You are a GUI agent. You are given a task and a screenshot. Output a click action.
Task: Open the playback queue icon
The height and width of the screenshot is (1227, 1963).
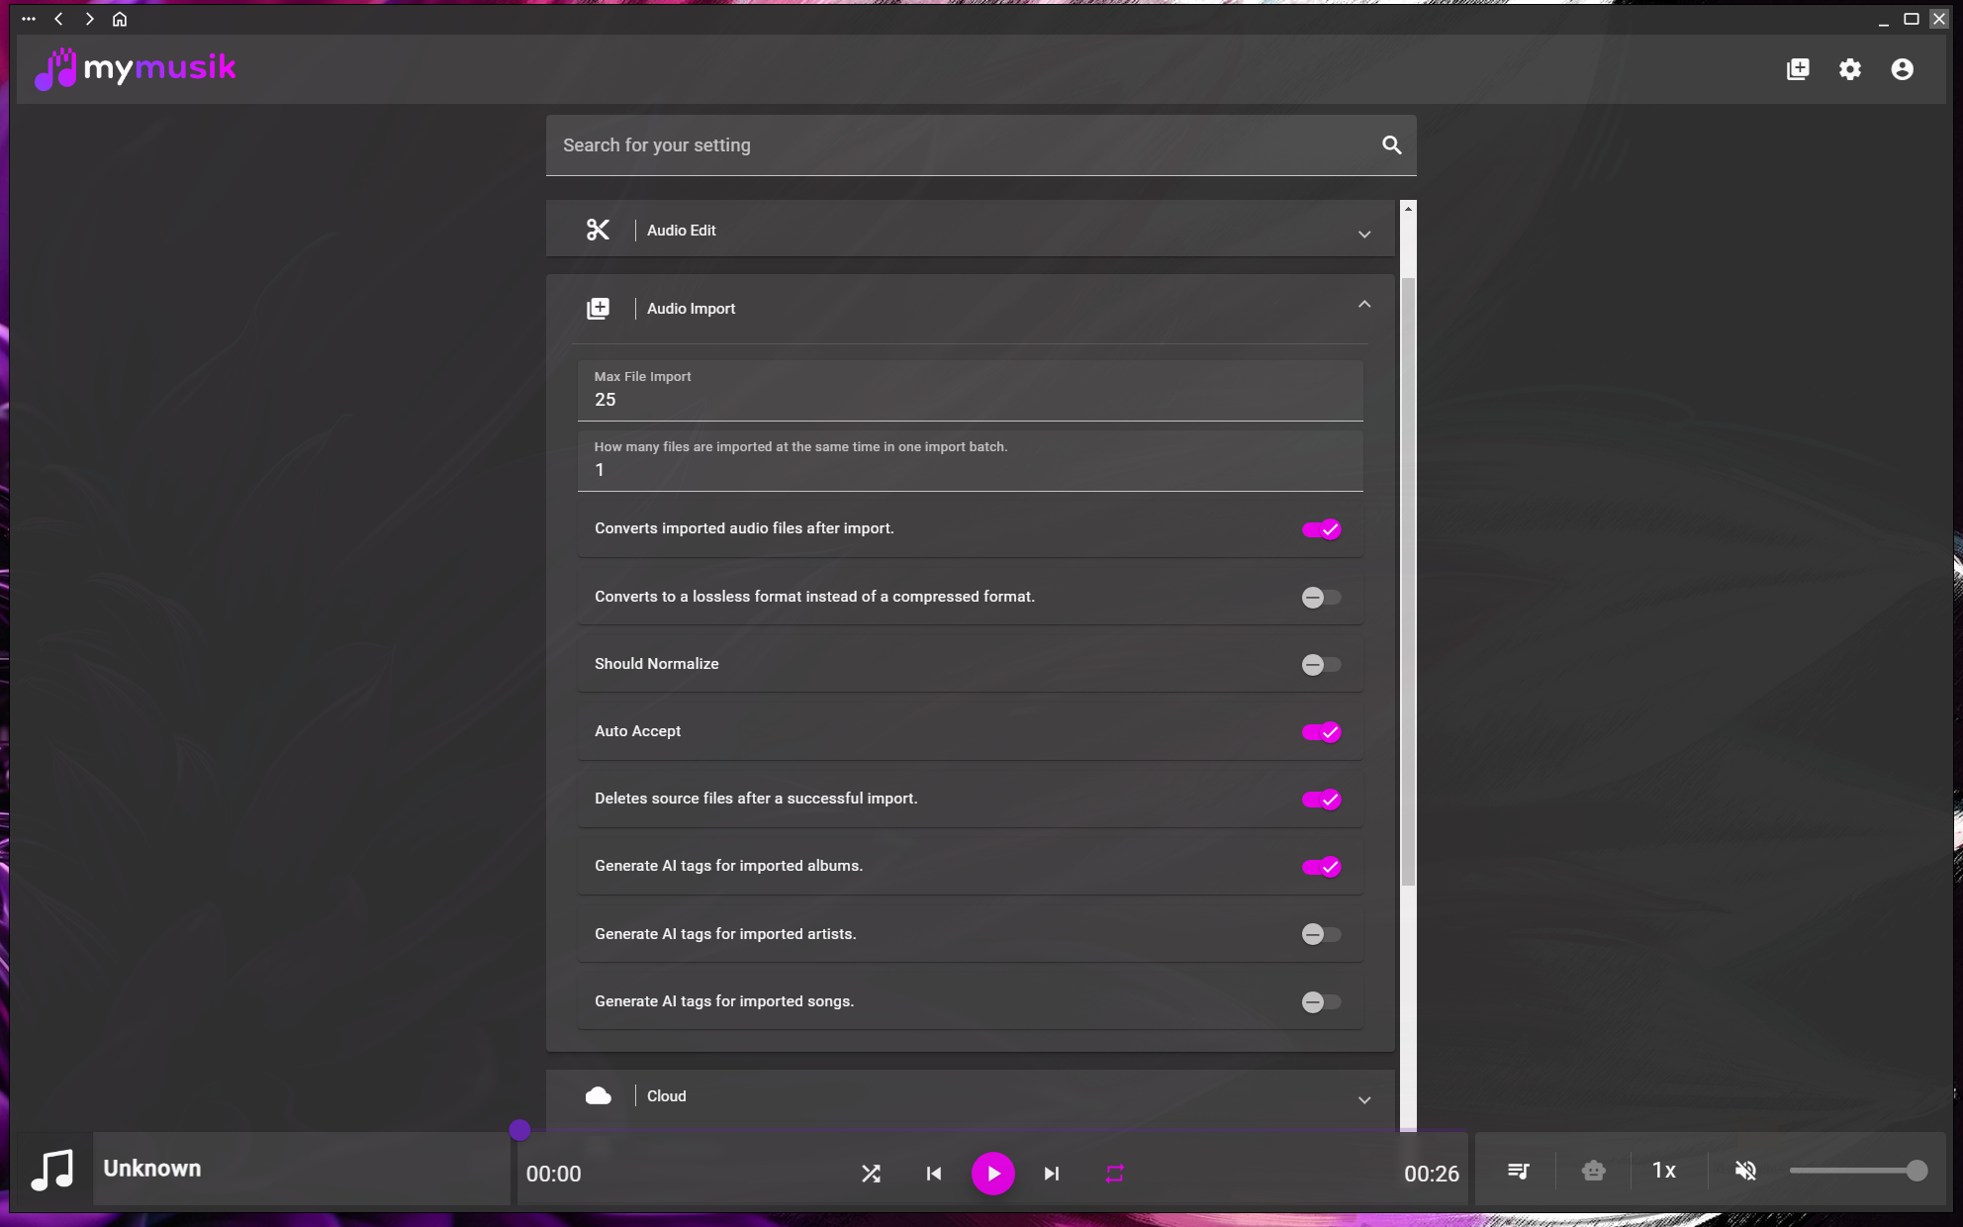click(x=1518, y=1172)
